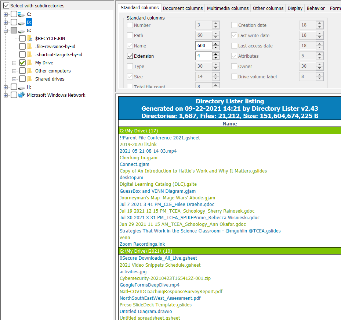Check the D: drive checkbox

pos(14,22)
